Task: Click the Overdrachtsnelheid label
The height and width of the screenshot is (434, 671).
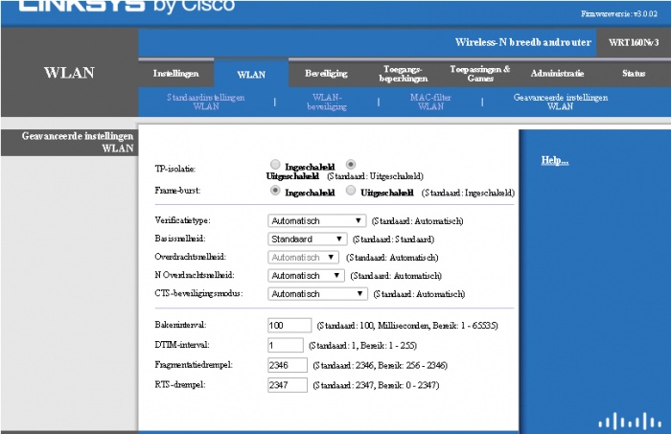Action: [190, 257]
